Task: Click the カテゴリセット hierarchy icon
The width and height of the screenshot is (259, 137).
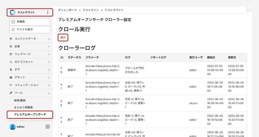Action: (x=11, y=62)
